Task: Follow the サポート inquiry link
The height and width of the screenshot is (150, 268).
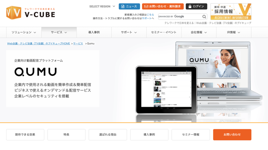Action: [147, 18]
